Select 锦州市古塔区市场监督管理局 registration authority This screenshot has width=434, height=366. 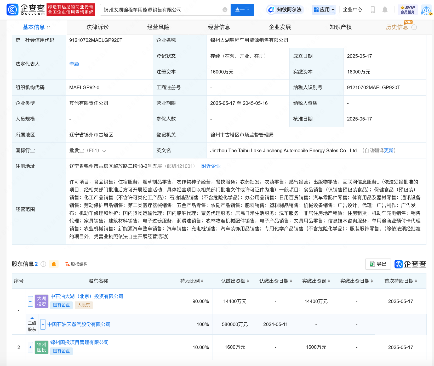click(242, 135)
